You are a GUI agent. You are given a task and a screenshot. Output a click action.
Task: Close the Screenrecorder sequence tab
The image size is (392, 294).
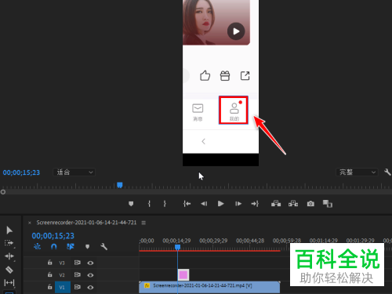tap(30, 223)
